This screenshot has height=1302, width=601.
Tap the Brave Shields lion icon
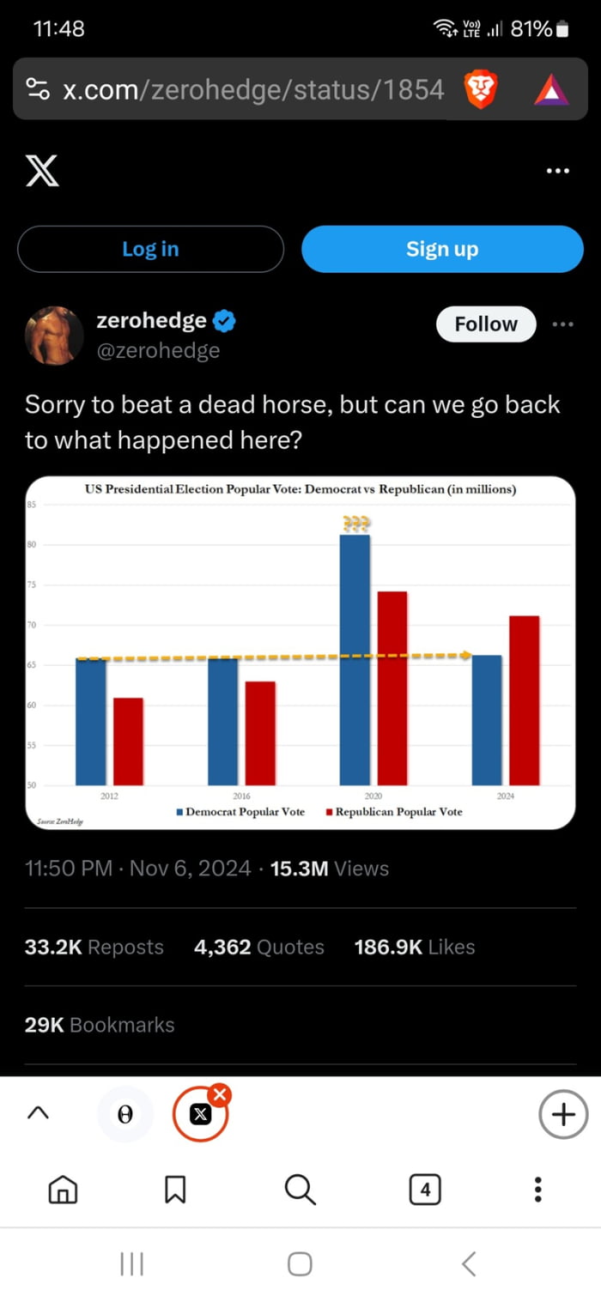[481, 89]
